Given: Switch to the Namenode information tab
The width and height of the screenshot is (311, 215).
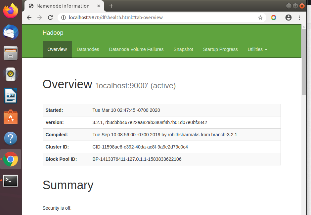Looking at the screenshot, I should (64, 6).
